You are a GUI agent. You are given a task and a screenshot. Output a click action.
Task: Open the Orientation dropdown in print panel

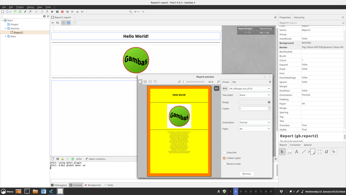255,122
